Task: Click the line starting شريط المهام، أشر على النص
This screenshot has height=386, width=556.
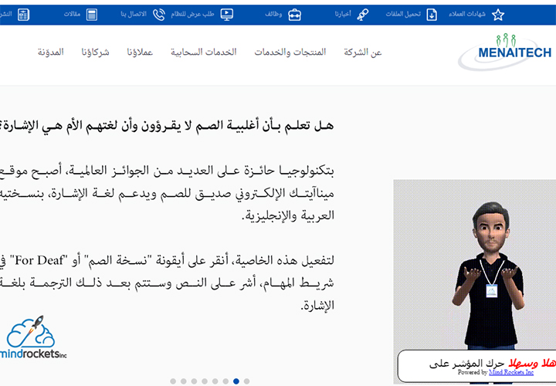Action: pyautogui.click(x=167, y=283)
